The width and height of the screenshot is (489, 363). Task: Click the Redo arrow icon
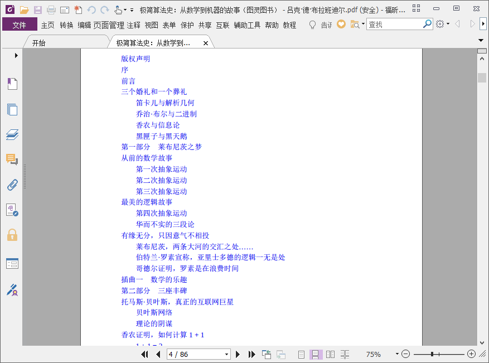click(x=105, y=10)
